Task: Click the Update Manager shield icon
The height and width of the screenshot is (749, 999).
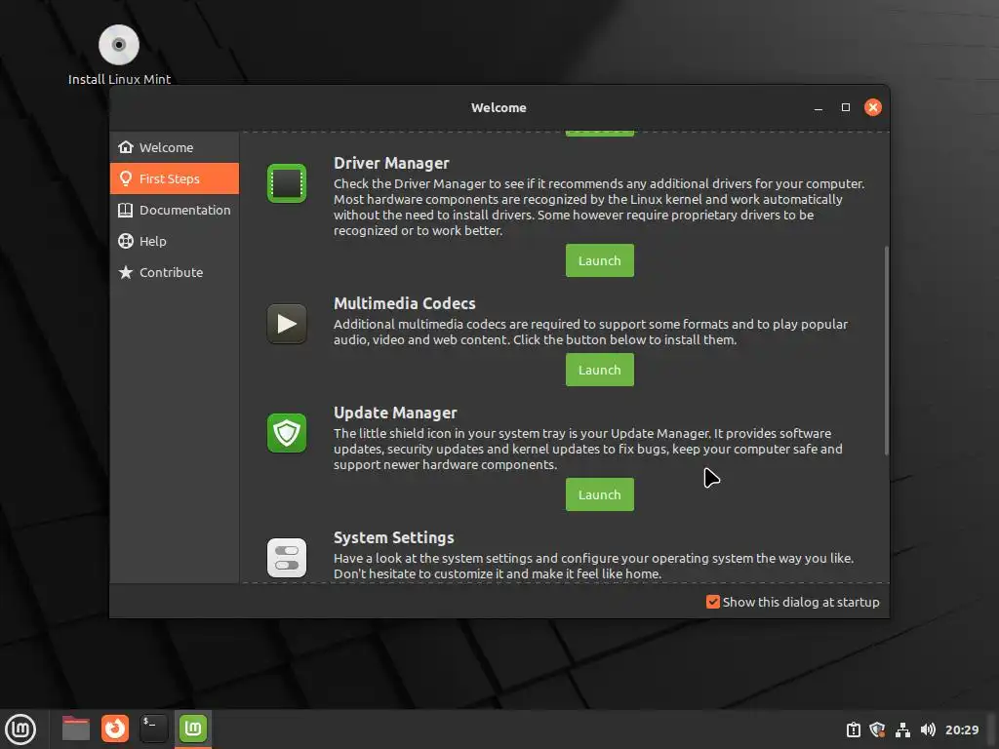Action: 287,433
